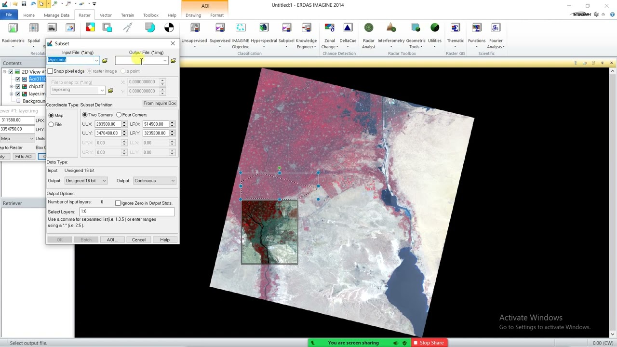Expand the layer.img tree node
Viewport: 617px width, 347px height.
pos(12,94)
